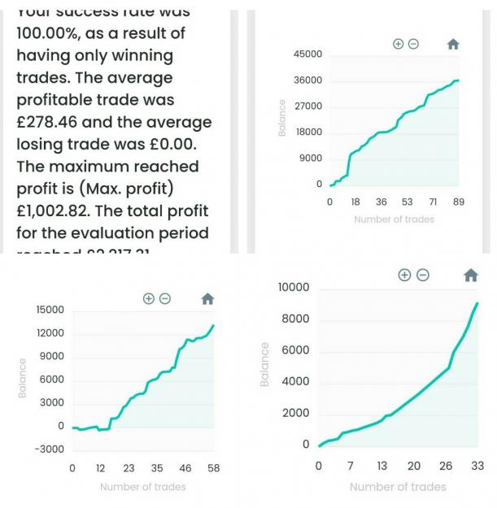497x508 pixels.
Task: Reset zoom with home icon on 89-trades chart
Action: 453,44
